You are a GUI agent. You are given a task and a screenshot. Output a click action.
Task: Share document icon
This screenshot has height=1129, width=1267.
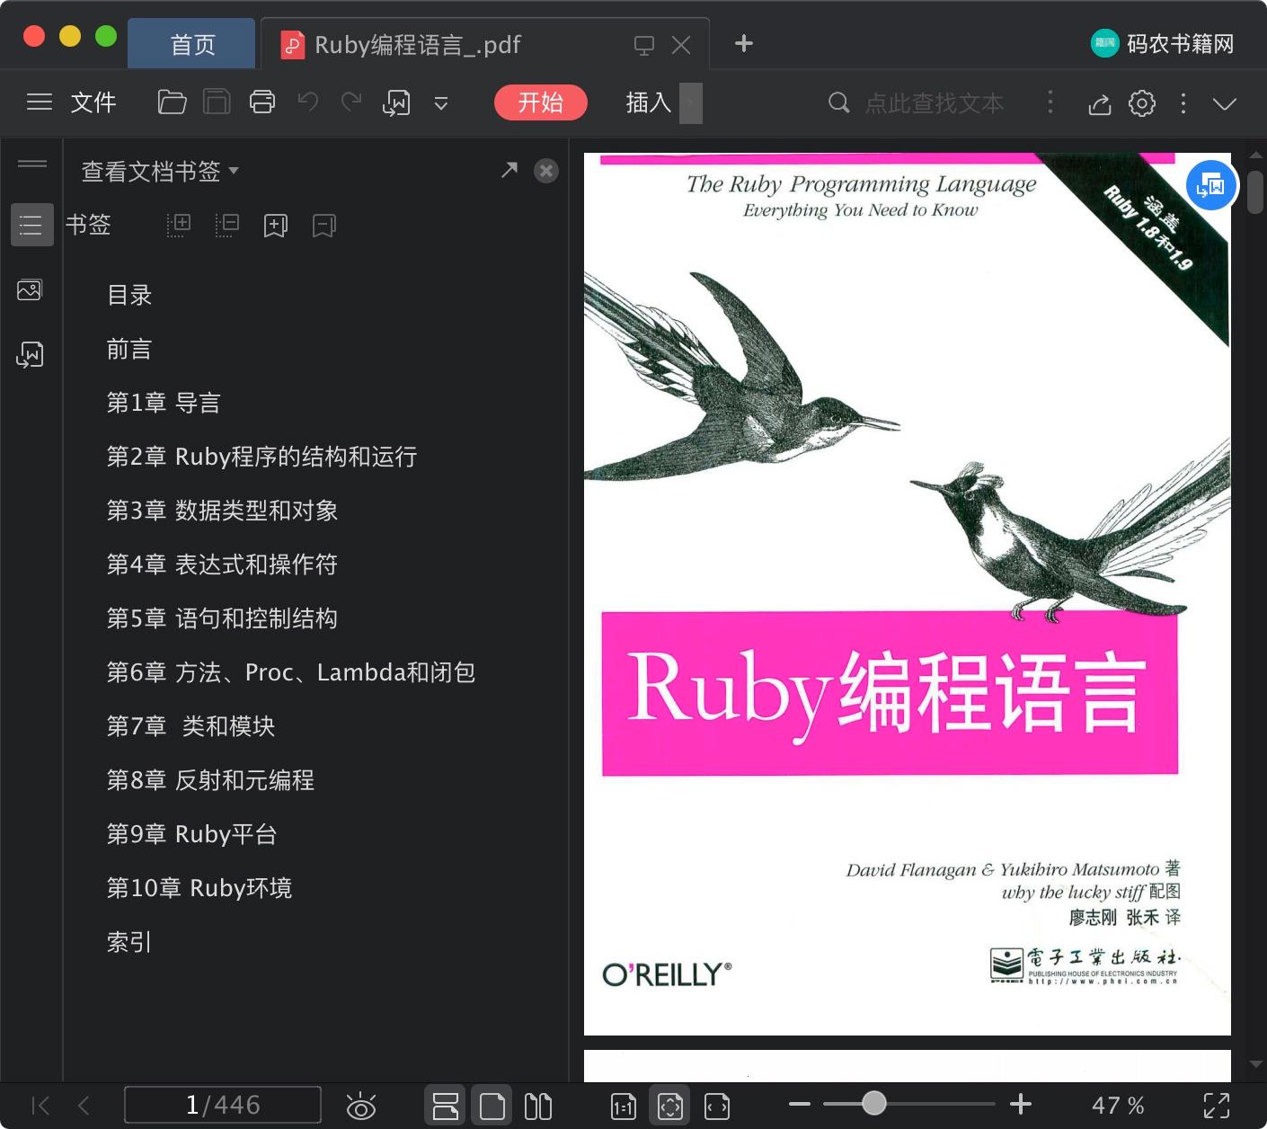coord(1100,103)
